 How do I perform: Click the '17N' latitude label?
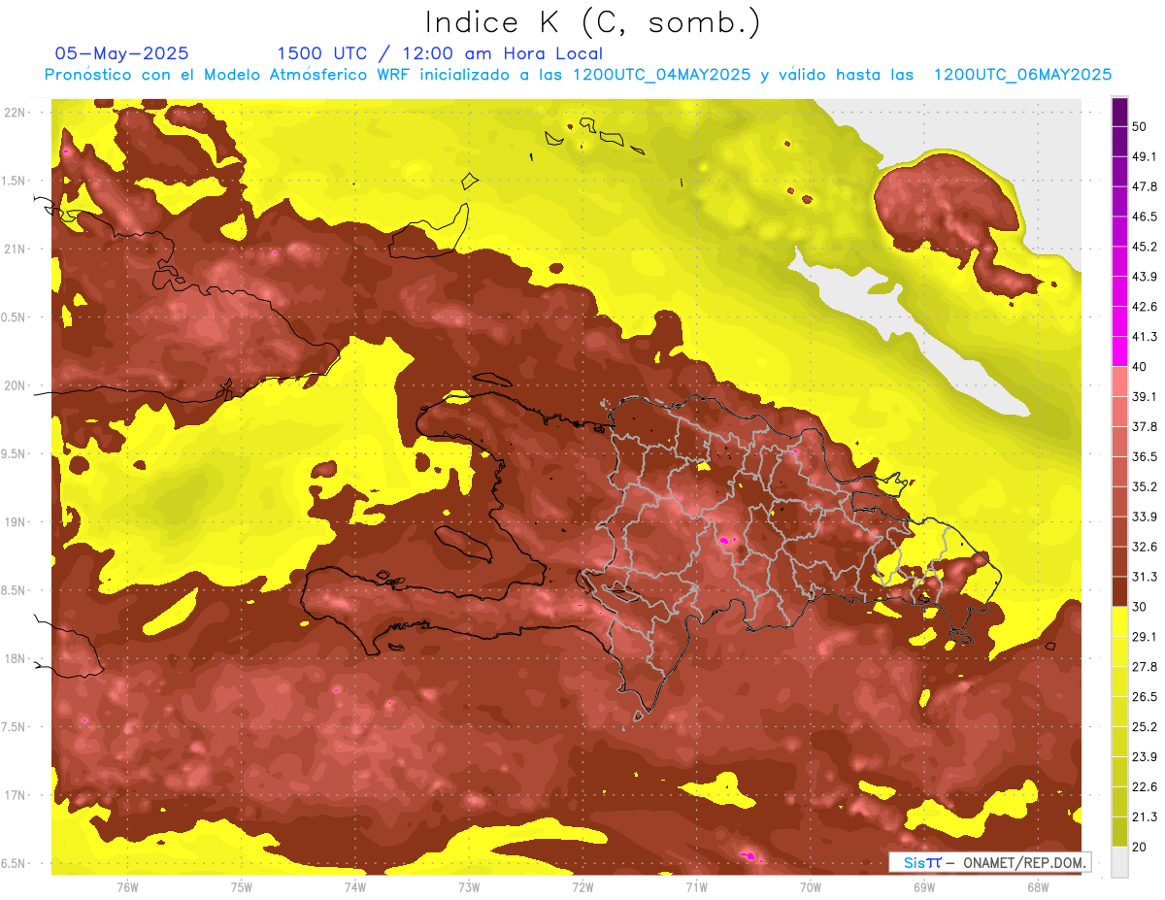(x=16, y=795)
